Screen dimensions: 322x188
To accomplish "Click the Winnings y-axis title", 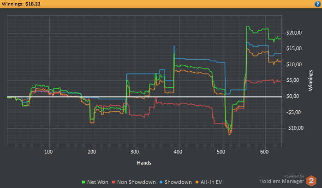I will tap(310, 80).
